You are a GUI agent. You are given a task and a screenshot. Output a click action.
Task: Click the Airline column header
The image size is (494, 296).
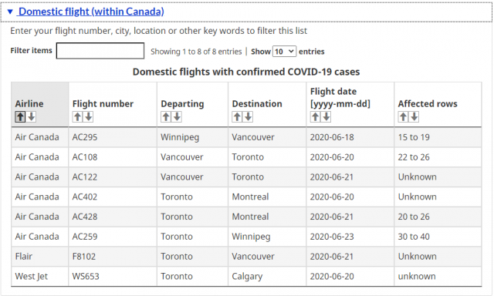pos(29,103)
